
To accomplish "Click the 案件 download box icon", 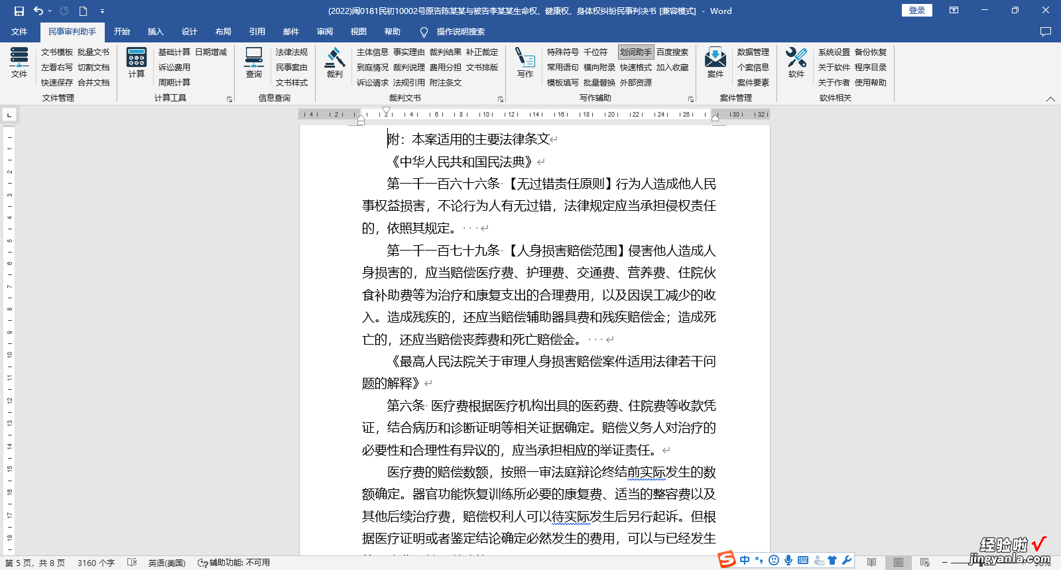I will 716,63.
